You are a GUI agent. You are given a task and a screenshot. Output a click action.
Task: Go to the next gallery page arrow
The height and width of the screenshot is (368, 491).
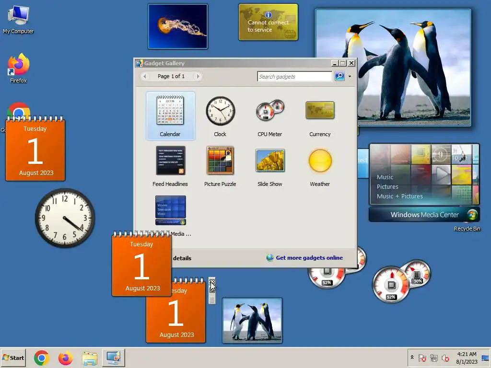(x=198, y=76)
